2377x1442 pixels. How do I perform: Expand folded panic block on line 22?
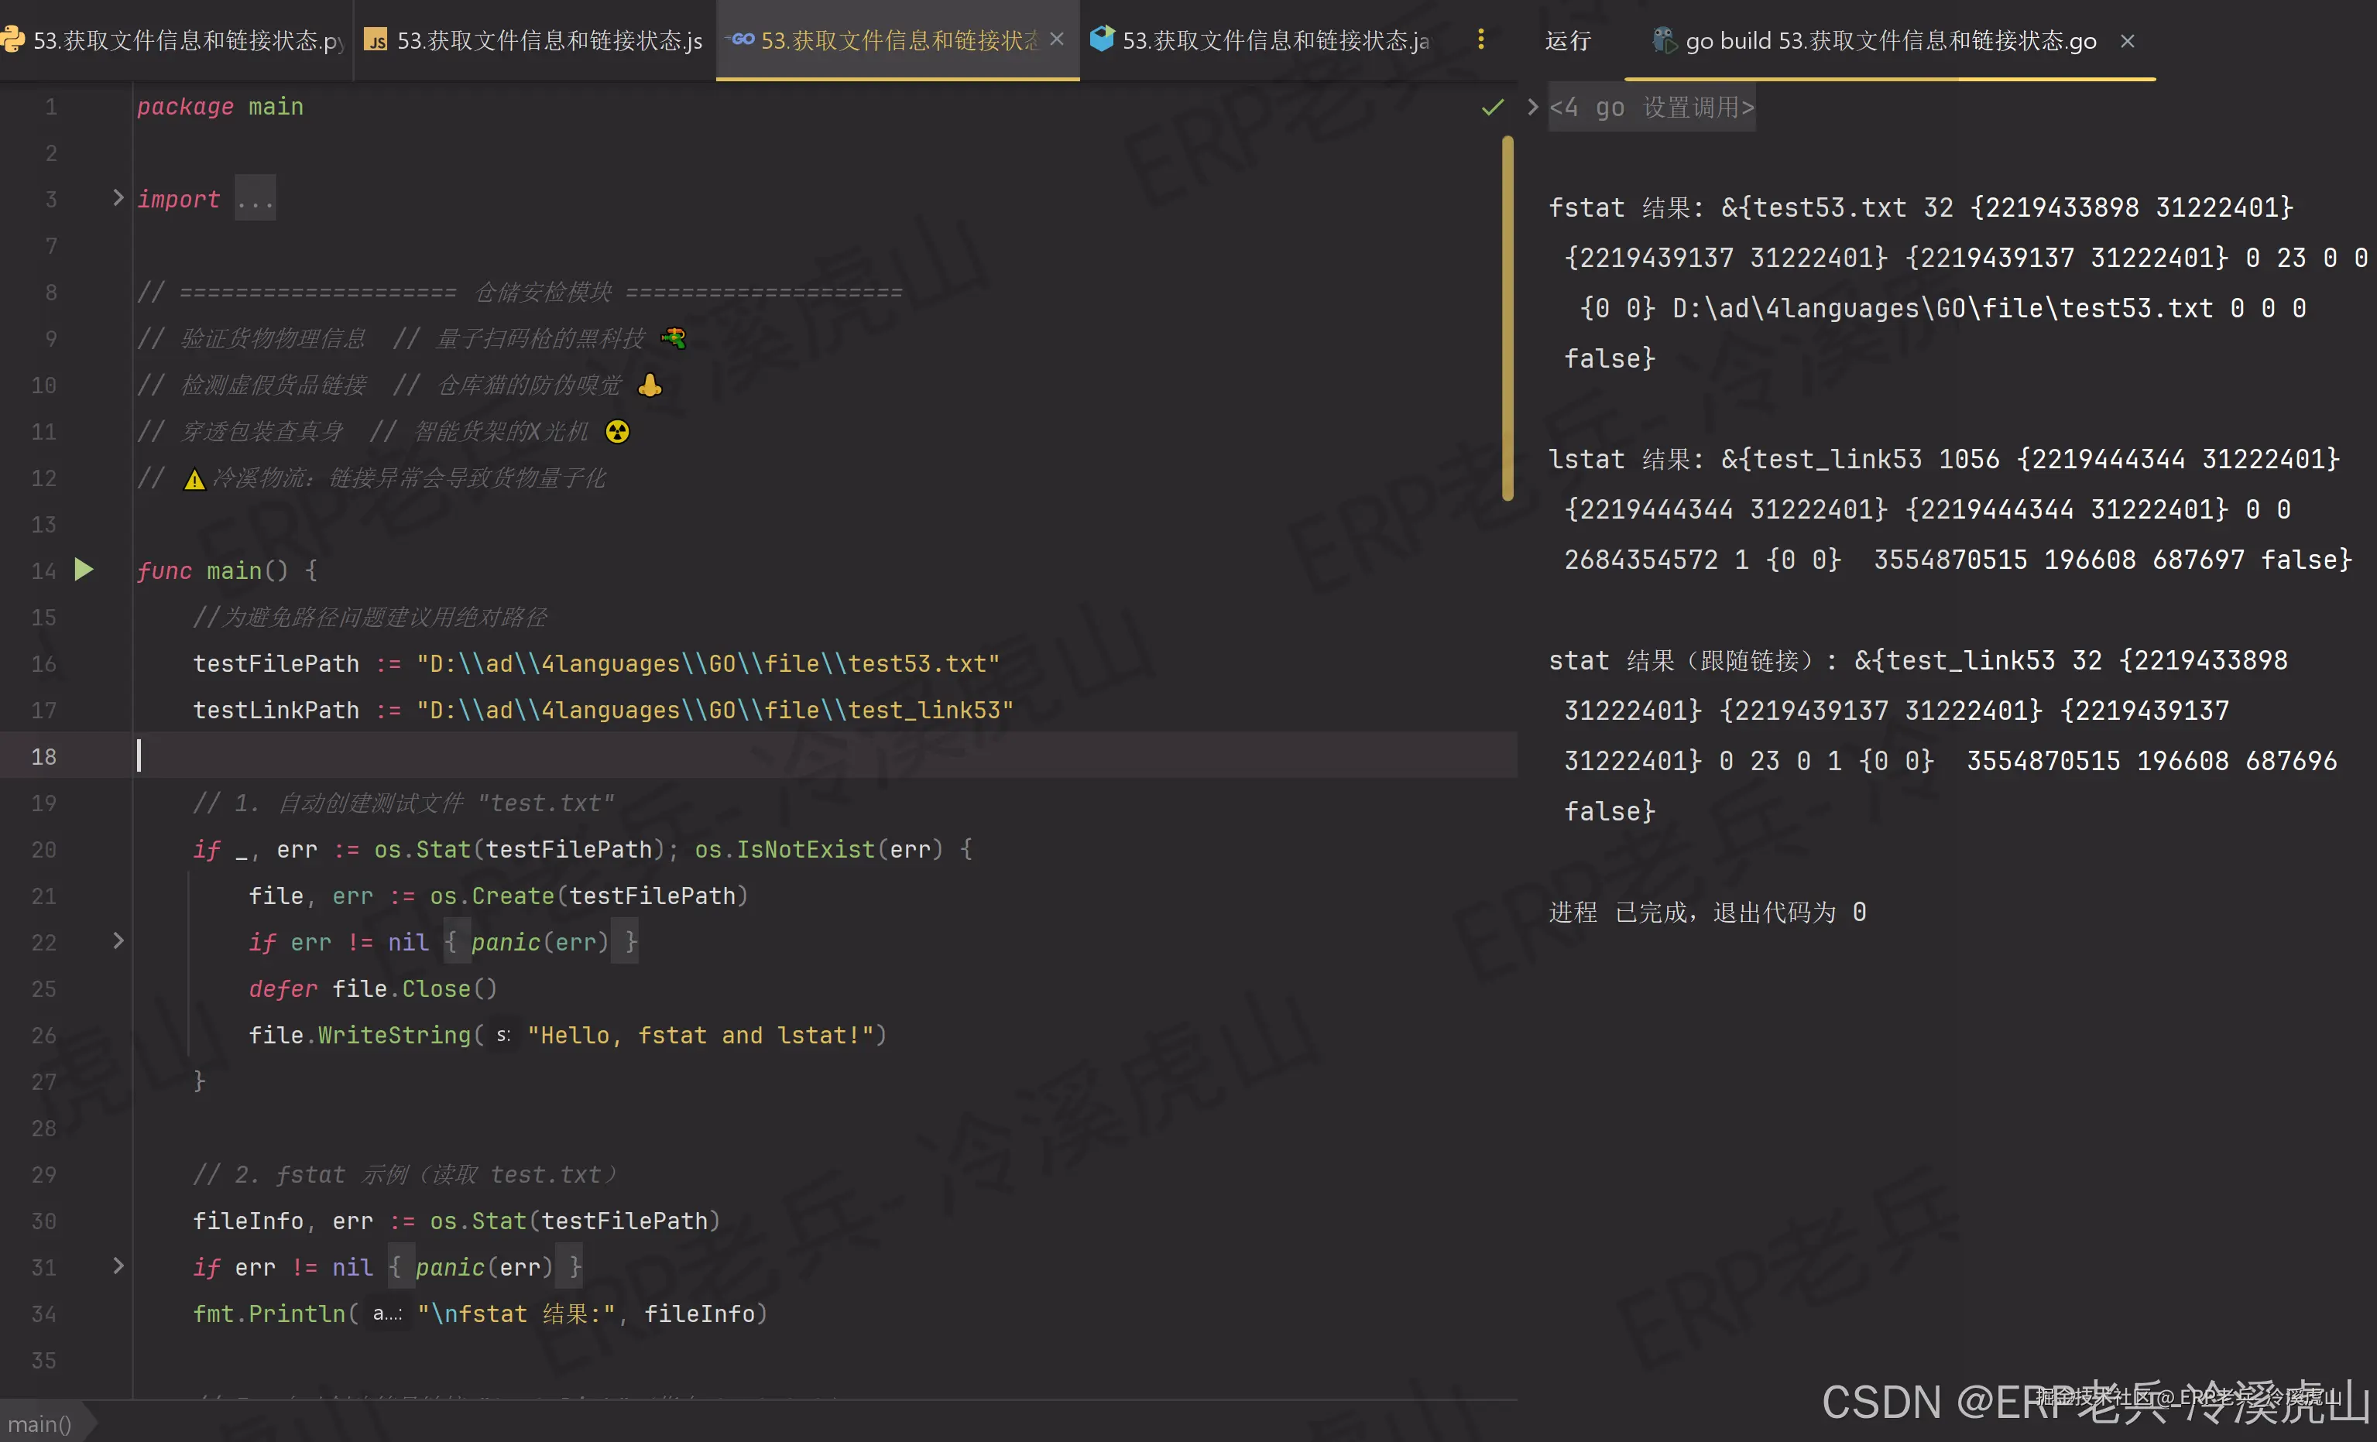[118, 940]
